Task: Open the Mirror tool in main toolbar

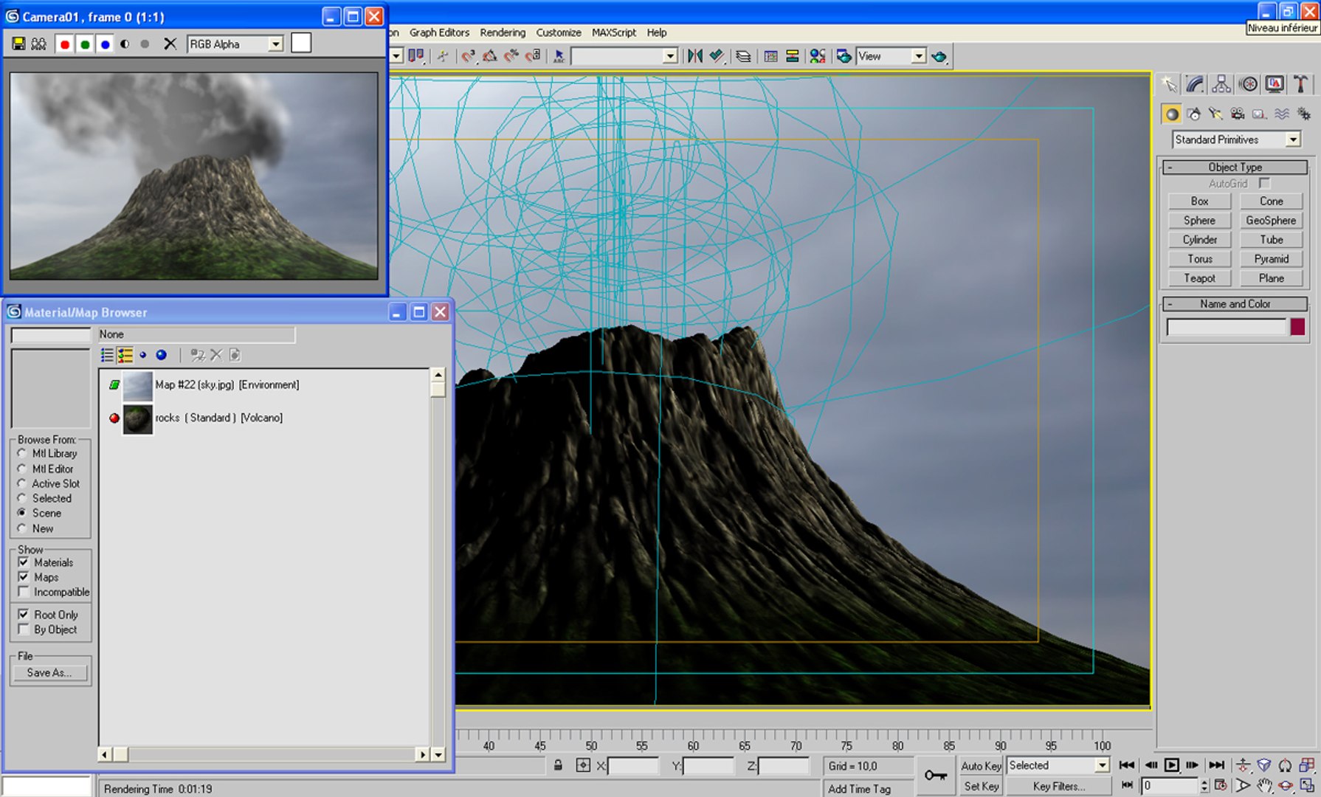Action: point(694,56)
